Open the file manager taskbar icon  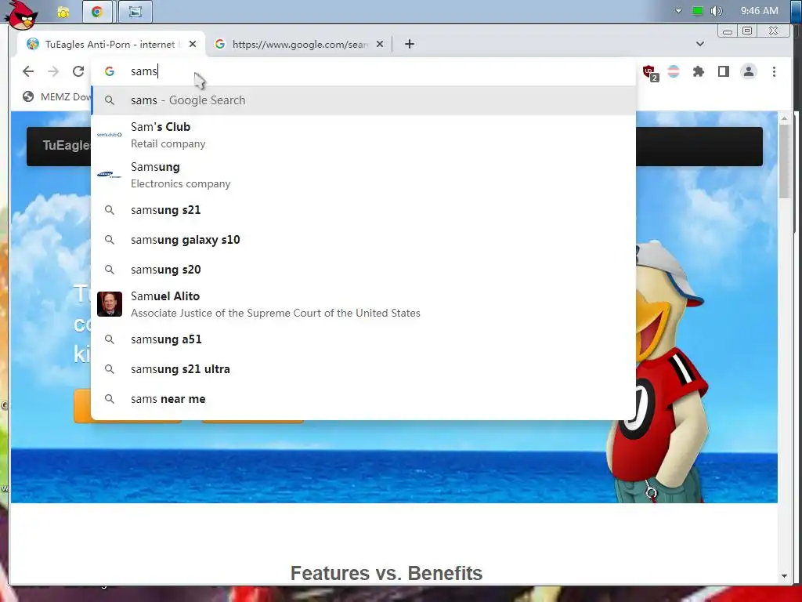pos(63,12)
